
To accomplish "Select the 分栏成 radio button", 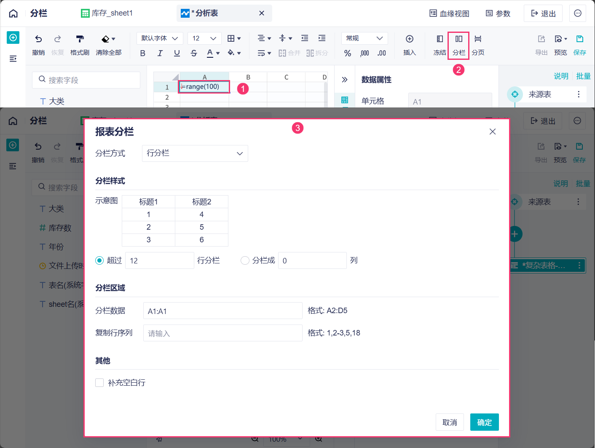I will pyautogui.click(x=245, y=260).
